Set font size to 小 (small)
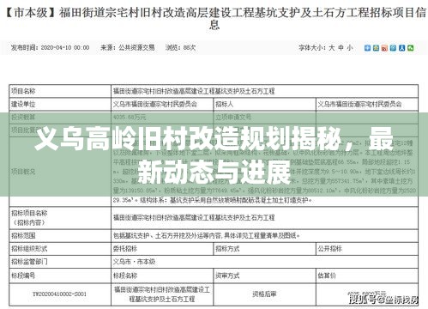This screenshot has width=428, height=309. 350,47
